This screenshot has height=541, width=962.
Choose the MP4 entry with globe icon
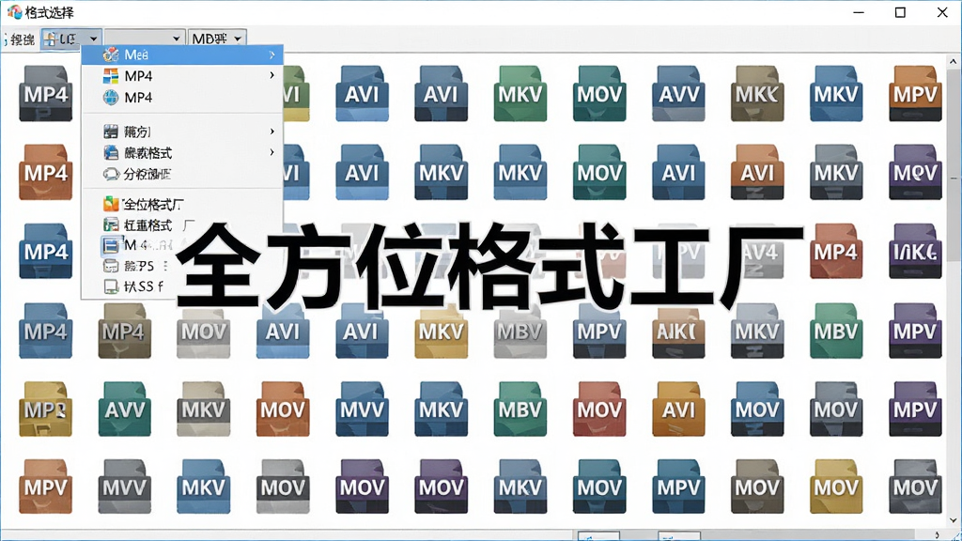click(x=182, y=97)
